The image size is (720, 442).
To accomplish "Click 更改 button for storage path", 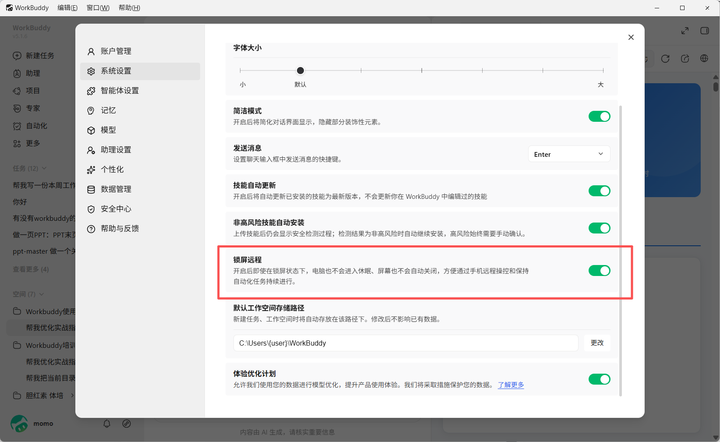I will pyautogui.click(x=597, y=343).
